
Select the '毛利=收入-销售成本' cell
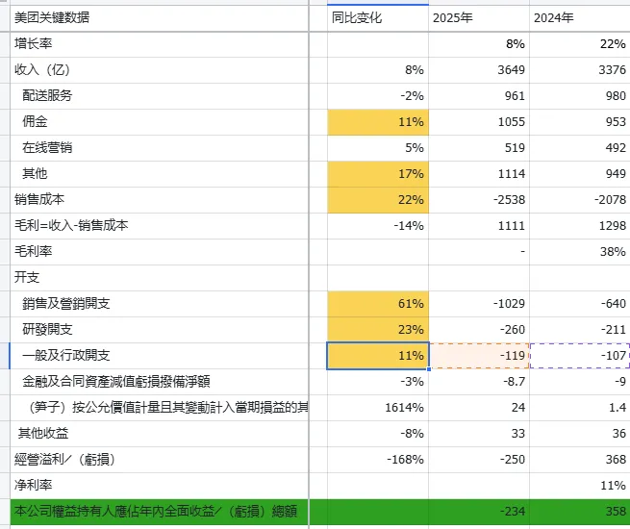pyautogui.click(x=159, y=226)
